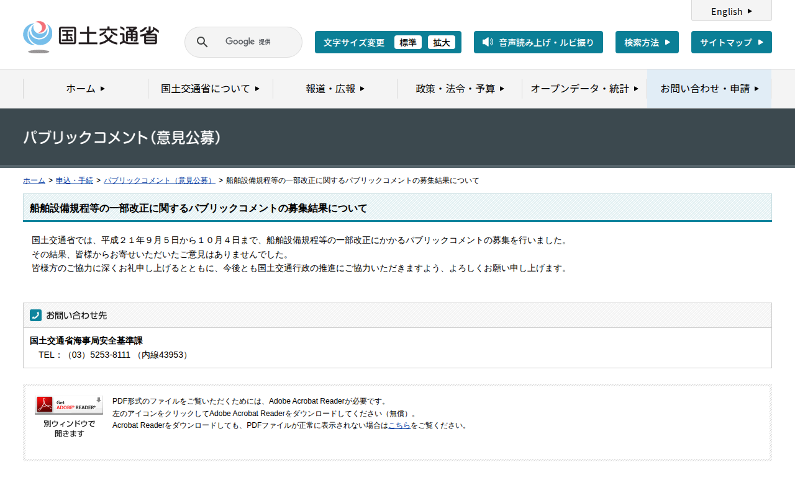Open the オープンデータ・統計 navigation item
The width and height of the screenshot is (795, 496).
(x=584, y=89)
